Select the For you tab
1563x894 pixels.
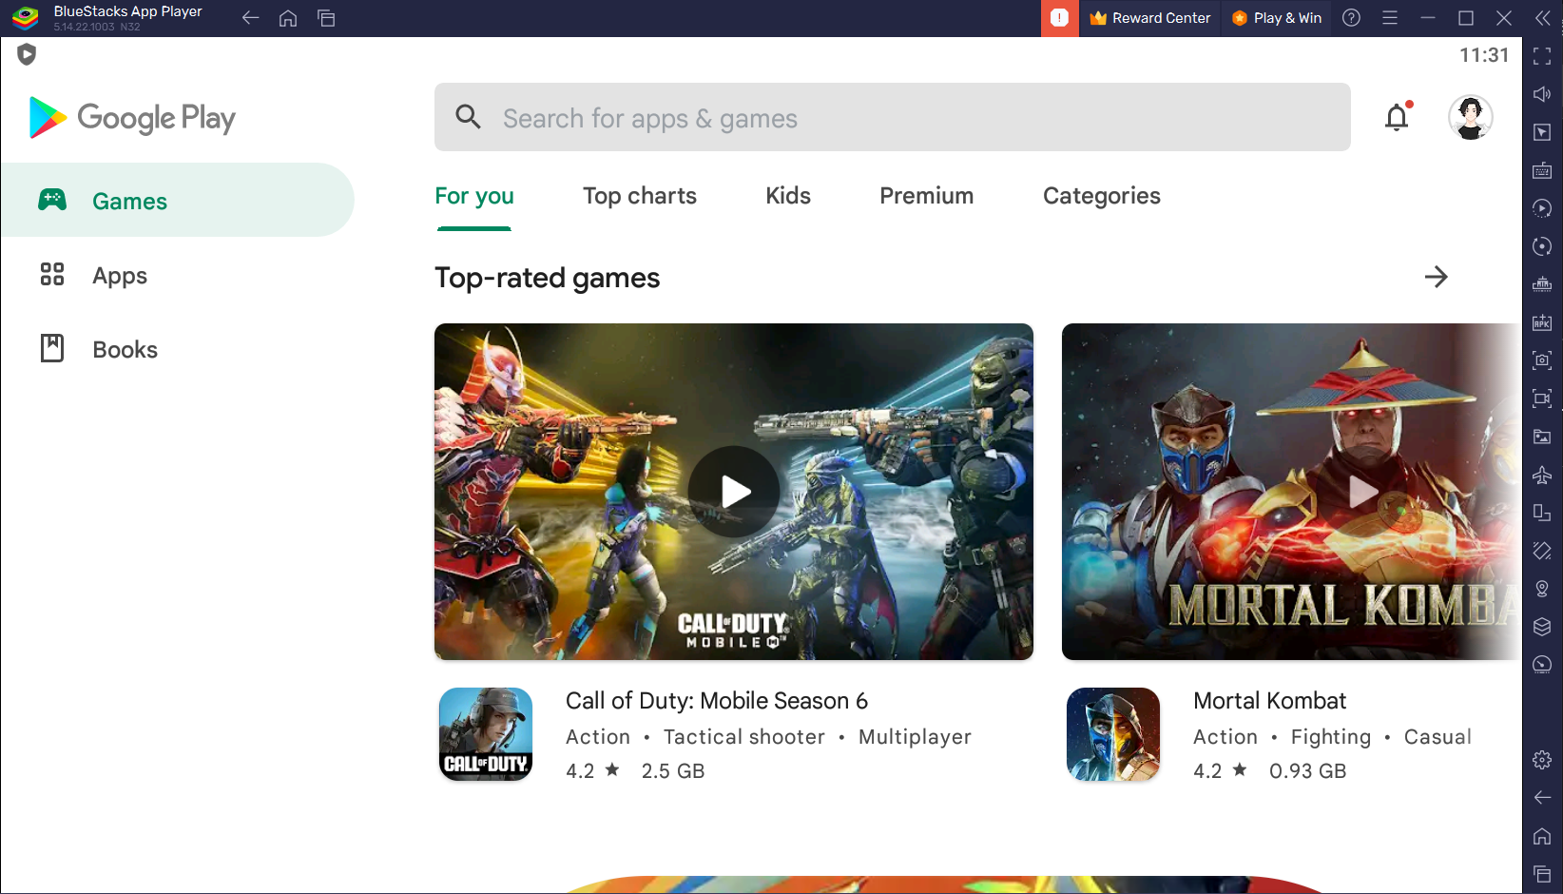474,196
